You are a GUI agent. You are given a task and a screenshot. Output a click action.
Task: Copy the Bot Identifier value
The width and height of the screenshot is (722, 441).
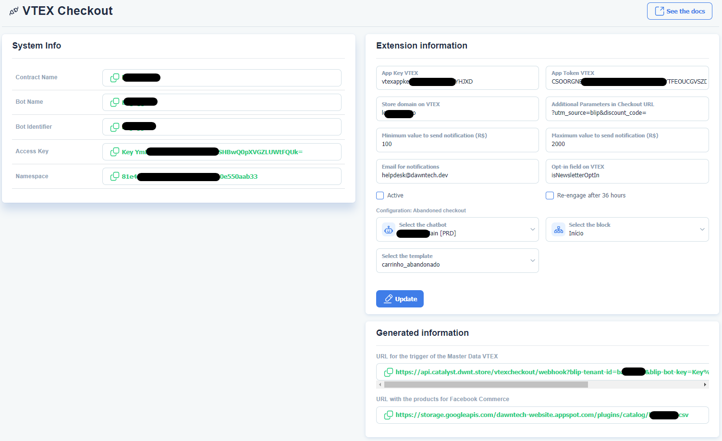115,127
